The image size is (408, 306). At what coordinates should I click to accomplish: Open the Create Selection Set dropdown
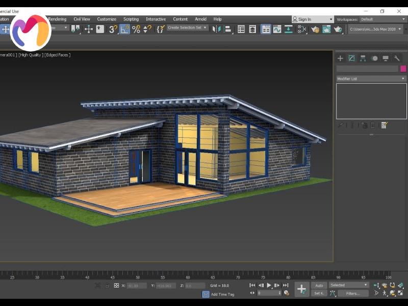point(187,28)
